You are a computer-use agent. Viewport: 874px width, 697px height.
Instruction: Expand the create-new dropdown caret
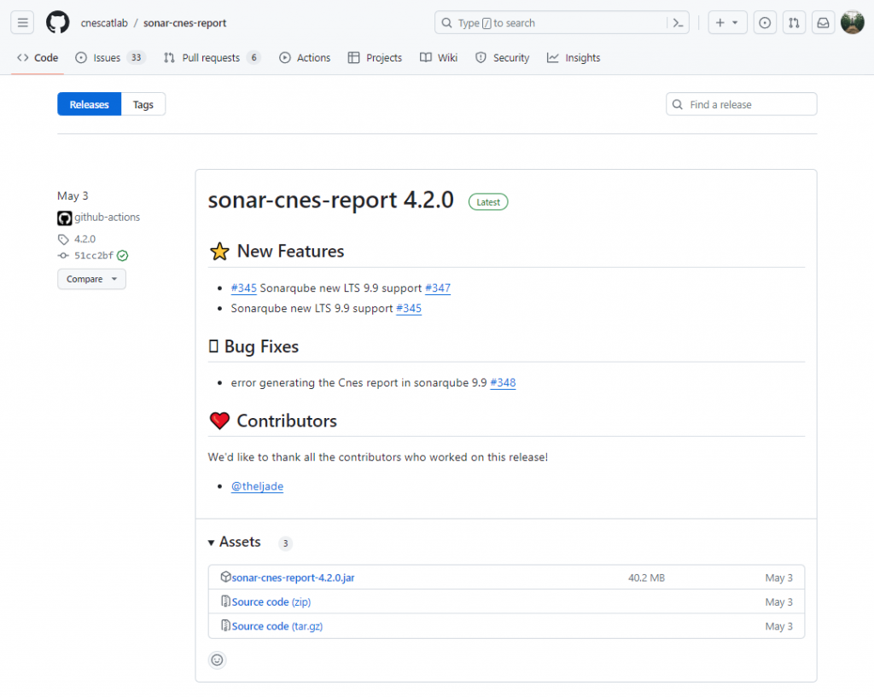tap(735, 23)
